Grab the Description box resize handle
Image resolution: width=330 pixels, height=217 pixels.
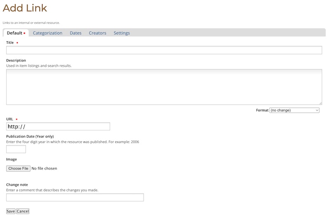320,103
